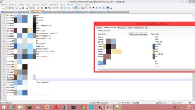Viewport: 195px width, 110px height.
Task: Open the Other tools tab
Action: point(121,28)
